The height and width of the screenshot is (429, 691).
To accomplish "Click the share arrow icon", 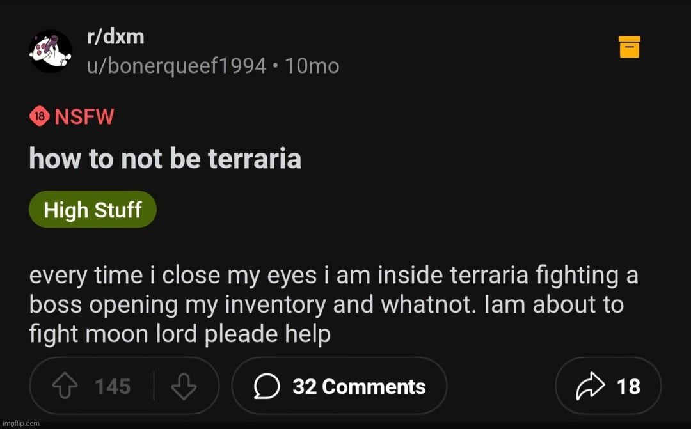I will [590, 386].
